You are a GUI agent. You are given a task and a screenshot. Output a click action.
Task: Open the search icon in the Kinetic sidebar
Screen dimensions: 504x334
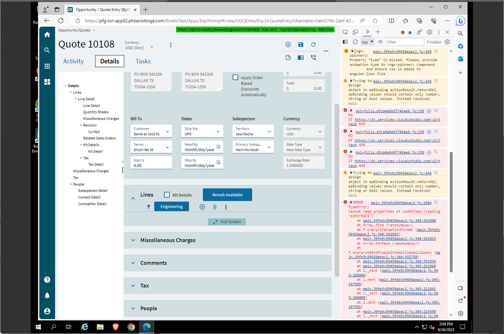tap(47, 50)
